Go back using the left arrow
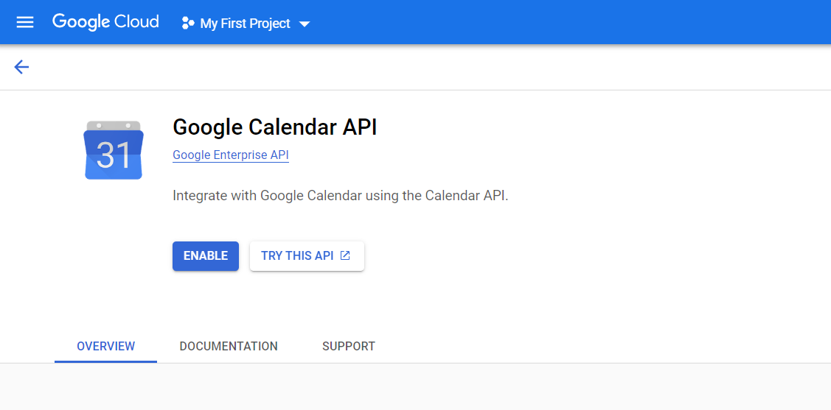831x410 pixels. click(21, 68)
